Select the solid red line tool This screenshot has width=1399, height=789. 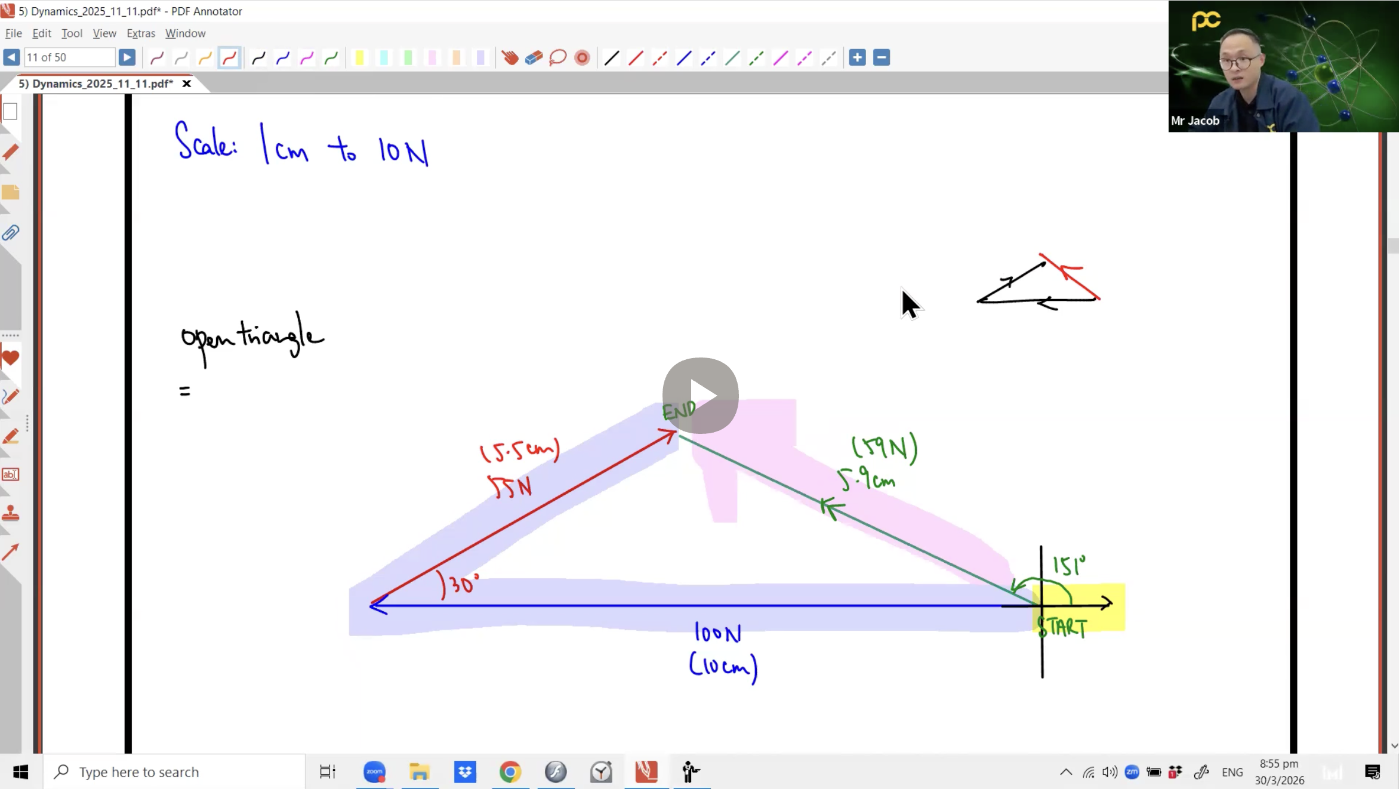[x=636, y=57]
